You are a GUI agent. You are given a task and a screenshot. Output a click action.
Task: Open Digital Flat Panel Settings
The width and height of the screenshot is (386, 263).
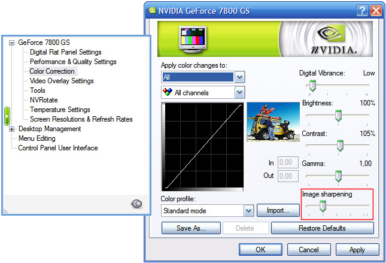coord(66,52)
